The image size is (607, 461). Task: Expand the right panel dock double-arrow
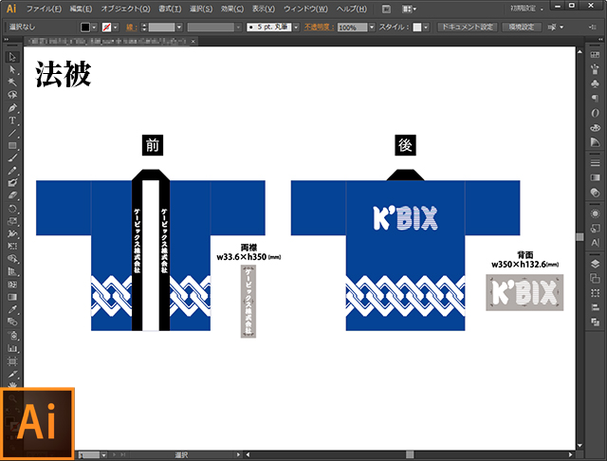pos(600,40)
